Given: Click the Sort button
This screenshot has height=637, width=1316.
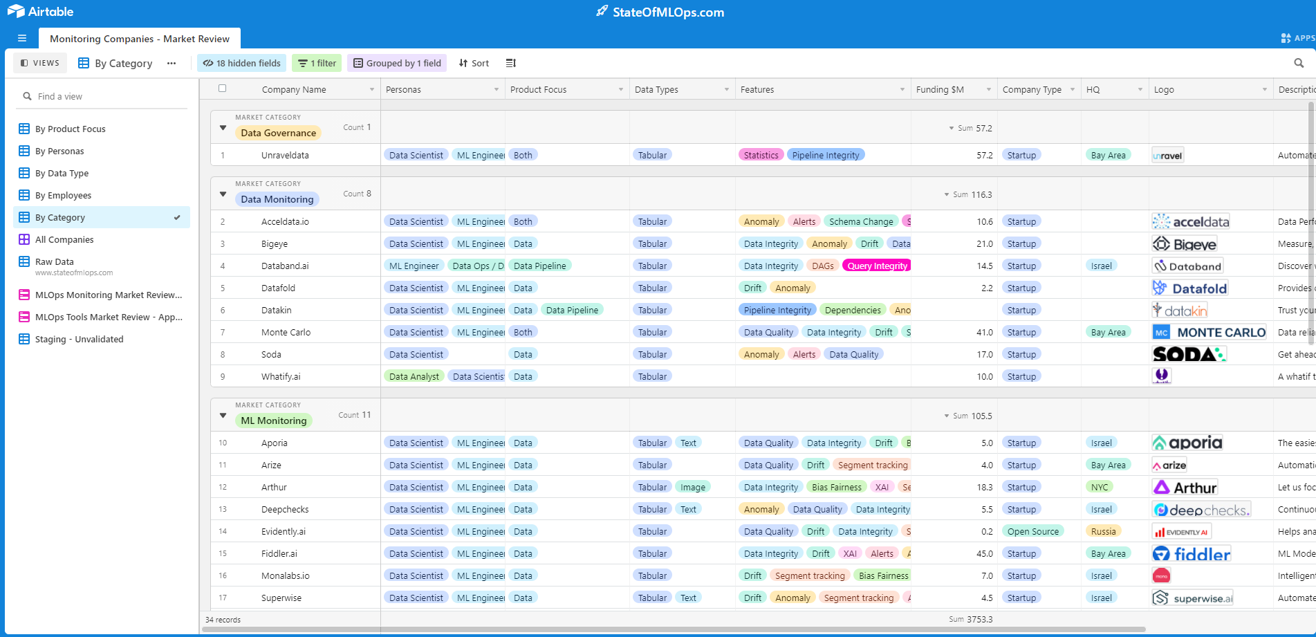Looking at the screenshot, I should pyautogui.click(x=474, y=63).
